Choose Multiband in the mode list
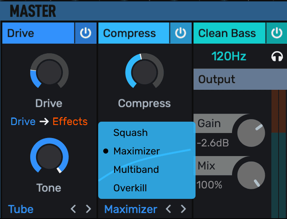Screen dimensions: 287x219 136,169
